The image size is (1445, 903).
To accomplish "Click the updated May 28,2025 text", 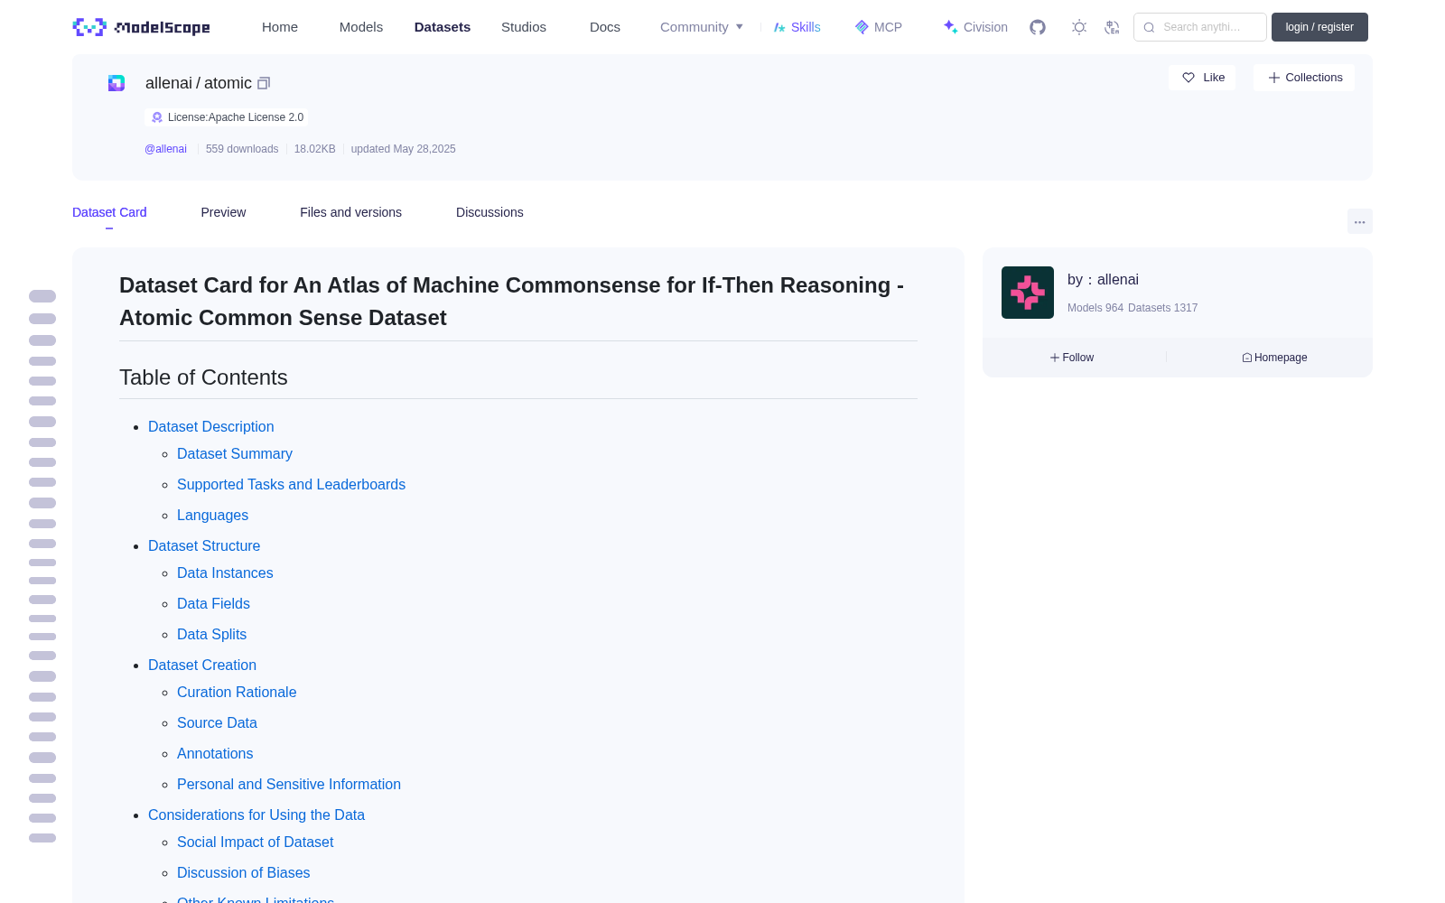I will click(403, 149).
